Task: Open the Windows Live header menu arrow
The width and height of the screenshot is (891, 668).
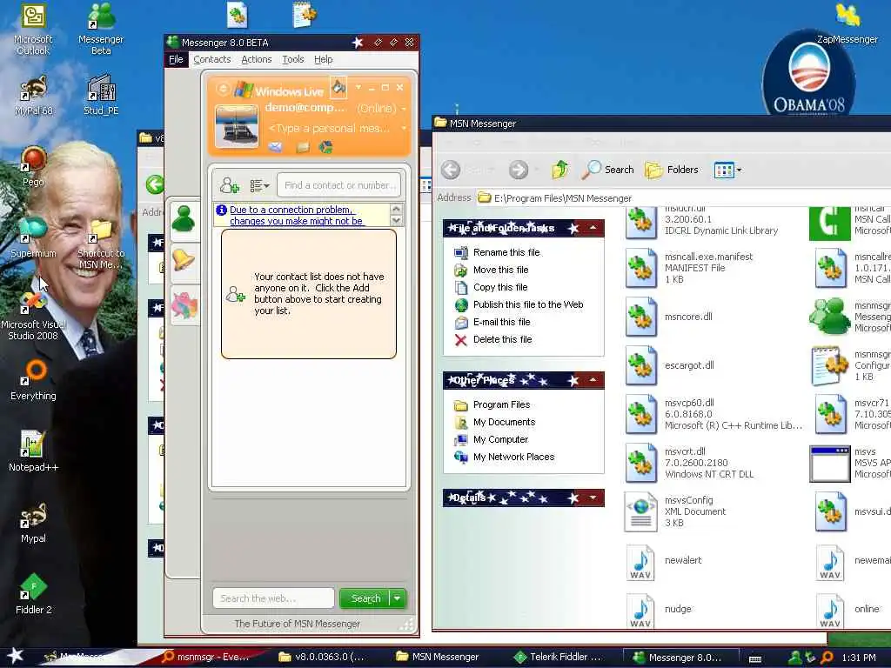Action: pos(358,88)
